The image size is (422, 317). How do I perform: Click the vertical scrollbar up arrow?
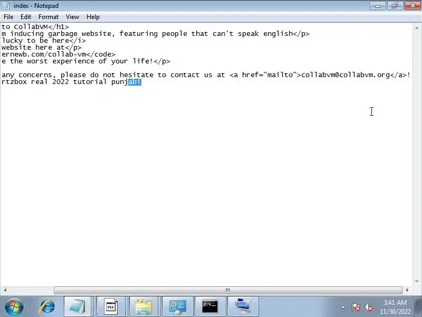coord(417,28)
